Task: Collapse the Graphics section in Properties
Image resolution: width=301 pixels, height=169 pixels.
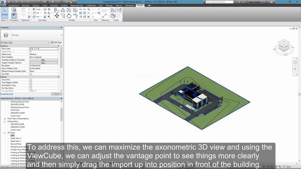Action: (58, 46)
